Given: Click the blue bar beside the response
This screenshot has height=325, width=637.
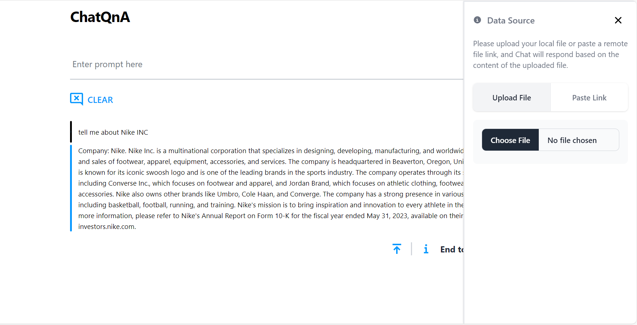Looking at the screenshot, I should pos(71,188).
